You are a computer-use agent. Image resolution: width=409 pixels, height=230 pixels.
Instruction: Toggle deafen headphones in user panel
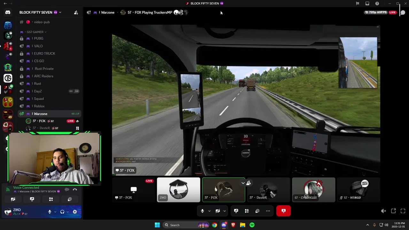[62, 212]
